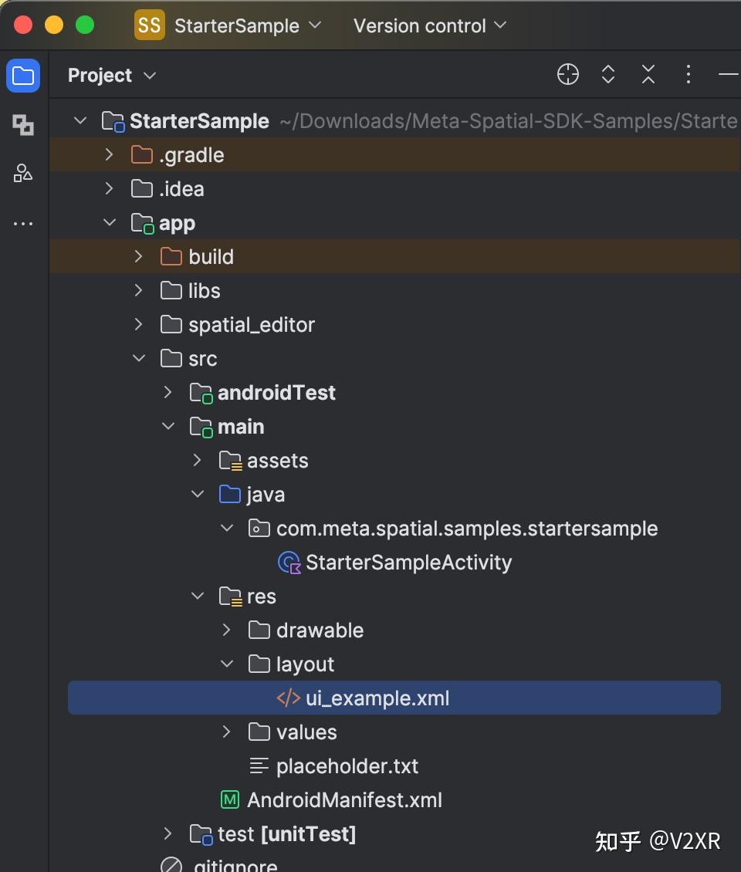
Task: Open the Project view selector dropdown
Action: coord(112,75)
